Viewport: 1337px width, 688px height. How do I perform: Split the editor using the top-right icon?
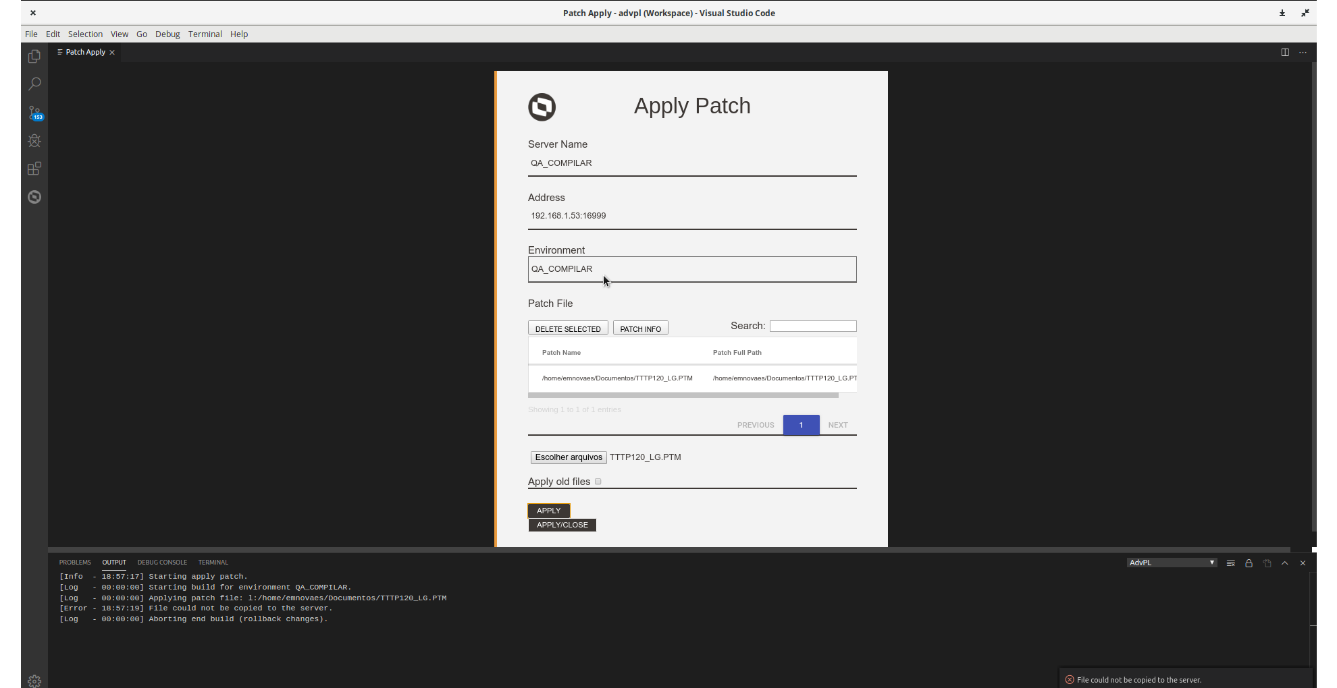pos(1284,52)
